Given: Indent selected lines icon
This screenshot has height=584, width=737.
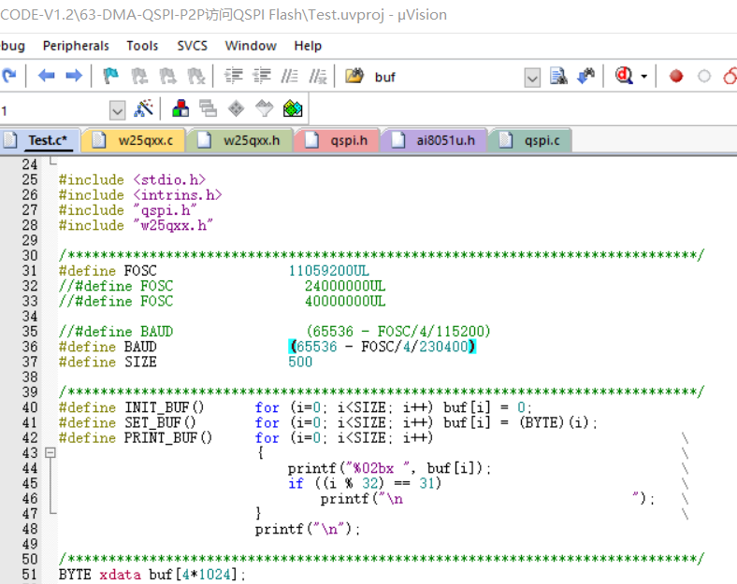Looking at the screenshot, I should pyautogui.click(x=233, y=76).
